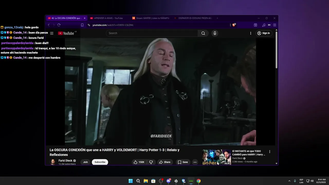Open the browser main hamburger menu
Image resolution: width=329 pixels, height=185 pixels.
(x=275, y=25)
